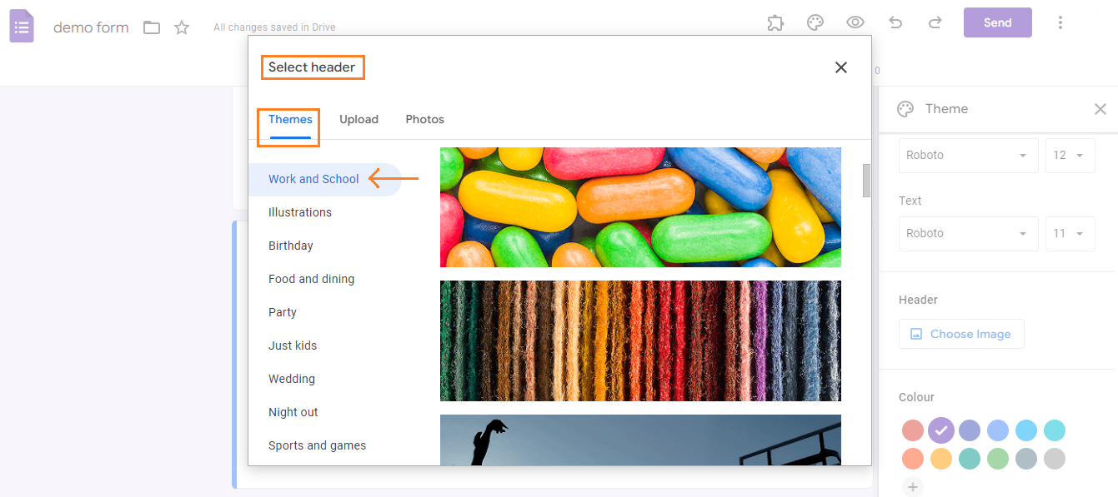Screen dimensions: 1118x497
Task: Star the demo form
Action: tap(181, 27)
